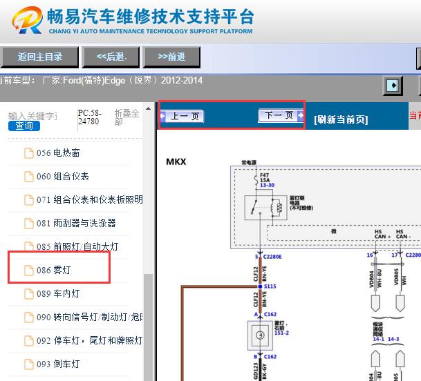Open 060 组合仪表 document
The image size is (421, 381).
tap(62, 177)
